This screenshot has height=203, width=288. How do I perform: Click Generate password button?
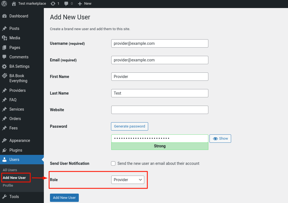pyautogui.click(x=130, y=126)
